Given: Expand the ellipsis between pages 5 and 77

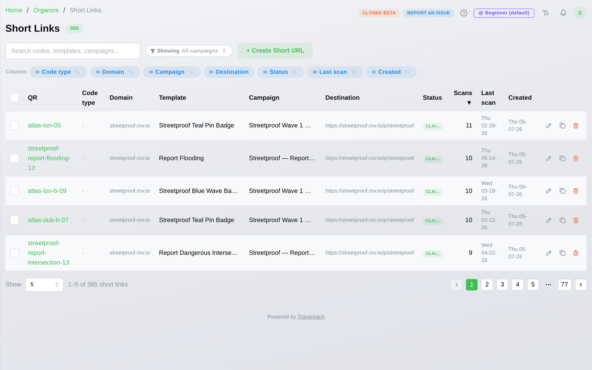Looking at the screenshot, I should pyautogui.click(x=548, y=285).
